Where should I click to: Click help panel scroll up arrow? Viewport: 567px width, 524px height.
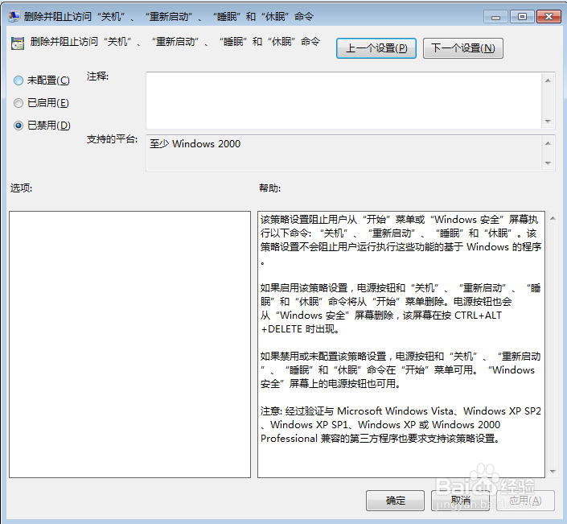pos(553,218)
